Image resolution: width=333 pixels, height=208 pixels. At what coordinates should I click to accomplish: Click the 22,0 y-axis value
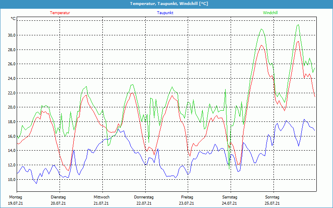[x=12, y=93]
